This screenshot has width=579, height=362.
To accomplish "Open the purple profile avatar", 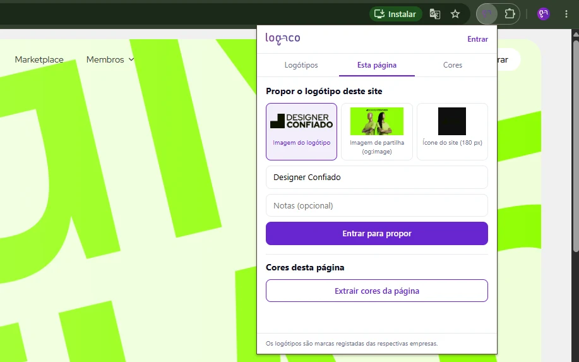I will click(544, 14).
